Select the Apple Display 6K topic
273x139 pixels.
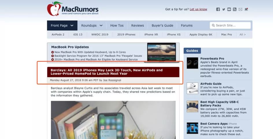click(201, 35)
